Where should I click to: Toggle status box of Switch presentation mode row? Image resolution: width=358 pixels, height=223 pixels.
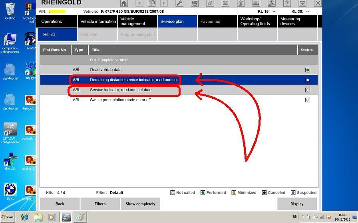[x=308, y=100]
